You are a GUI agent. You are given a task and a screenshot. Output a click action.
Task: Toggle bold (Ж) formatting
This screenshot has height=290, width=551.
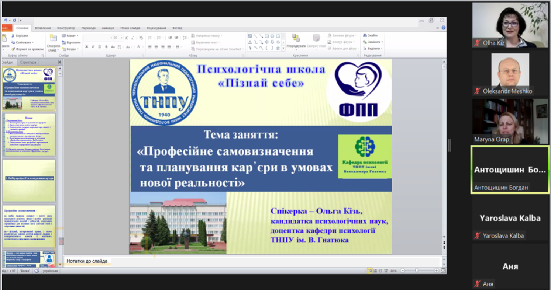point(87,47)
